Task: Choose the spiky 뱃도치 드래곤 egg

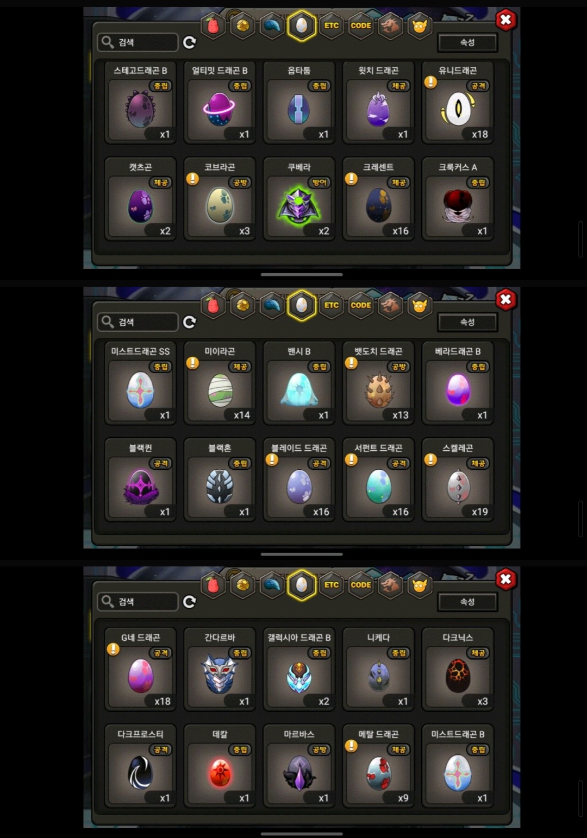Action: tap(378, 383)
